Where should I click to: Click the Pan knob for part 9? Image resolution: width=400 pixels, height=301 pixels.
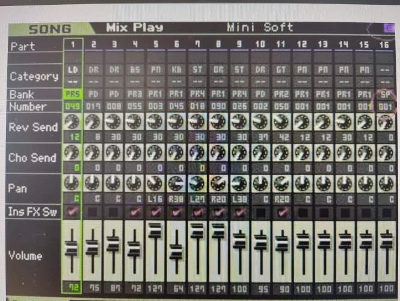click(x=239, y=182)
